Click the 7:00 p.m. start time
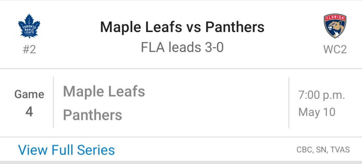This screenshot has height=164, width=362. (x=322, y=95)
